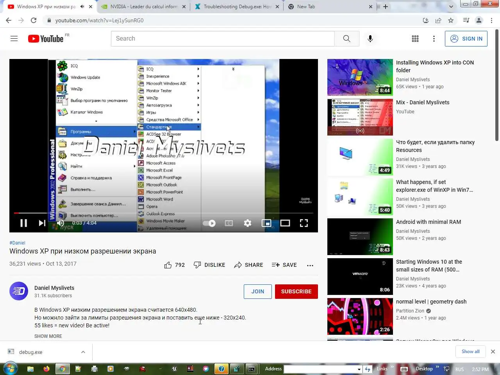This screenshot has height=375, width=500.
Task: Go back in browser history
Action: 9,20
